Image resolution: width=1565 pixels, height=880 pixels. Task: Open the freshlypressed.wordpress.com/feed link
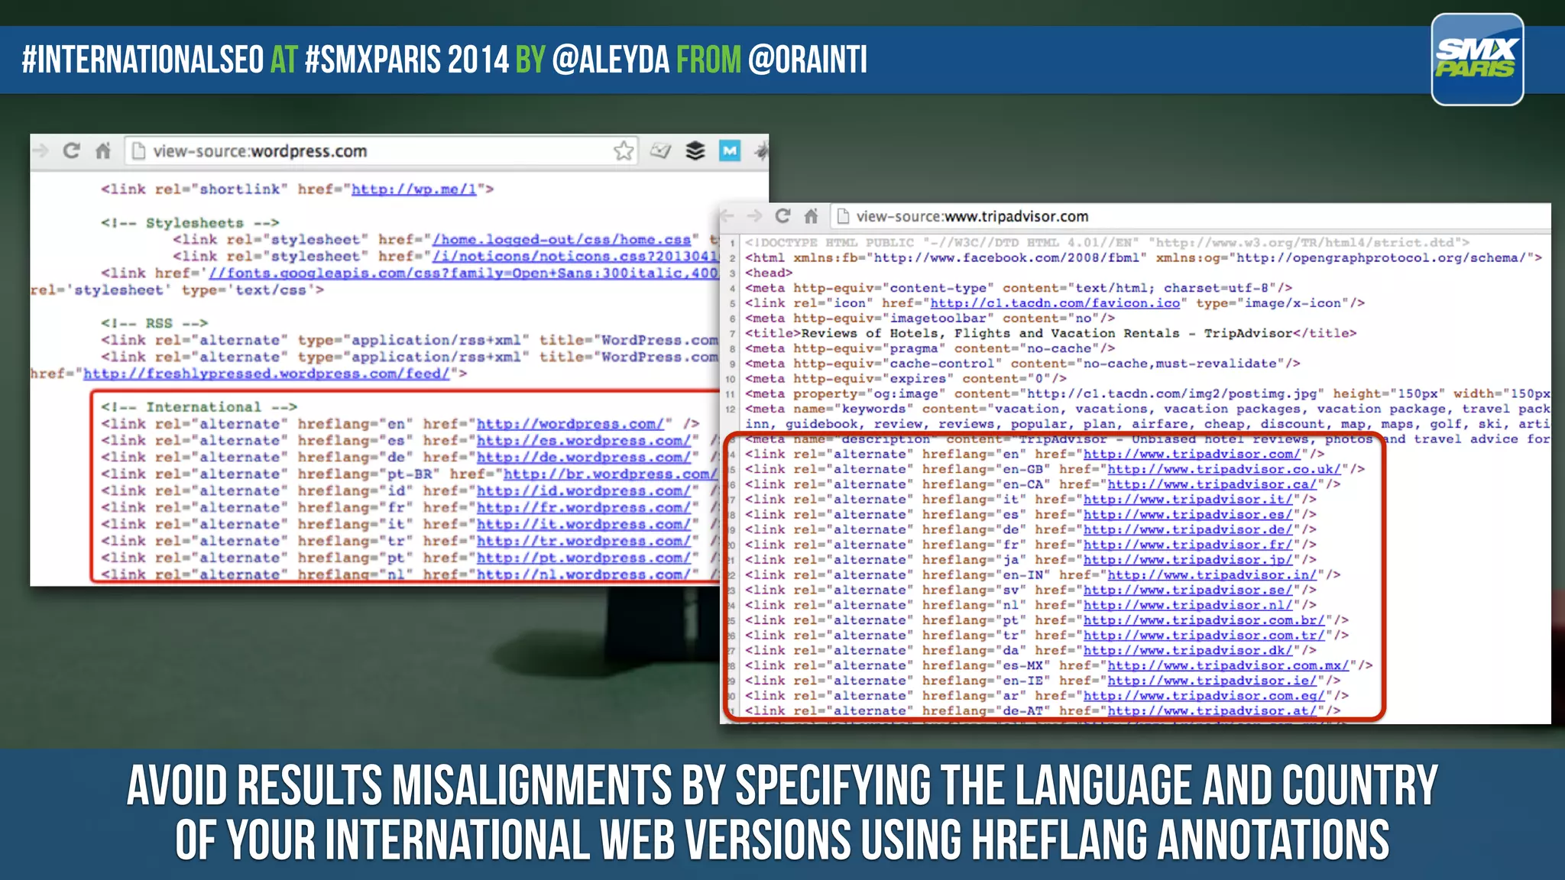click(266, 374)
